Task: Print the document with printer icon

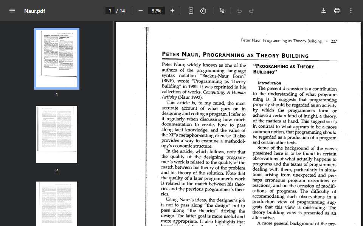Action: click(x=337, y=11)
